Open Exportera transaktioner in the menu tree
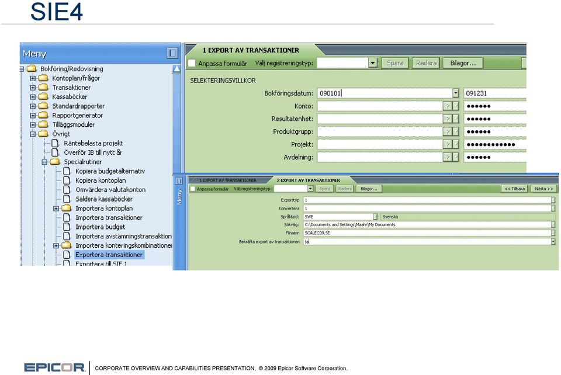Screen dimensions: 561x375 click(109, 255)
